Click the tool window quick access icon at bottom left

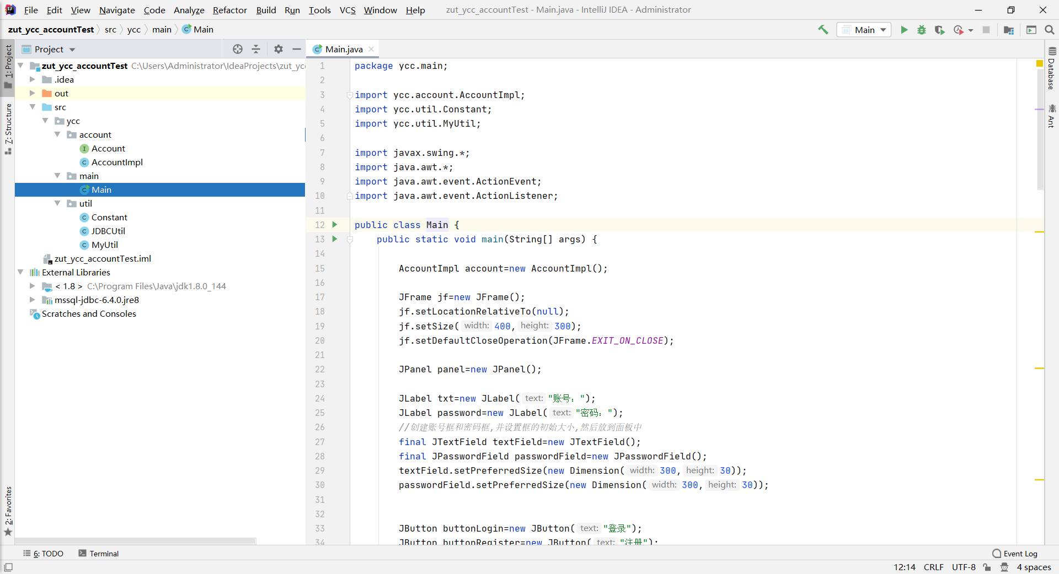pos(8,567)
